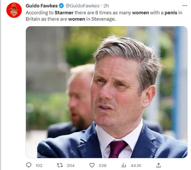Open the @GuidoFawkes handle link
This screenshot has width=191, height=170.
pyautogui.click(x=83, y=6)
